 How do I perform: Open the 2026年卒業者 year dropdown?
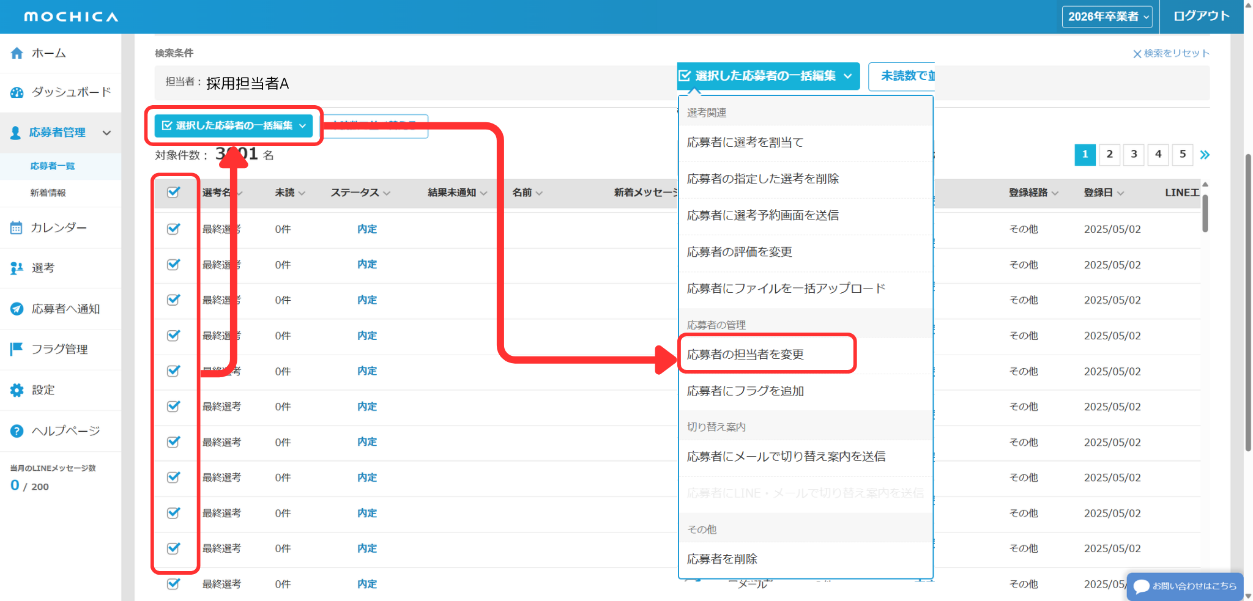point(1107,17)
